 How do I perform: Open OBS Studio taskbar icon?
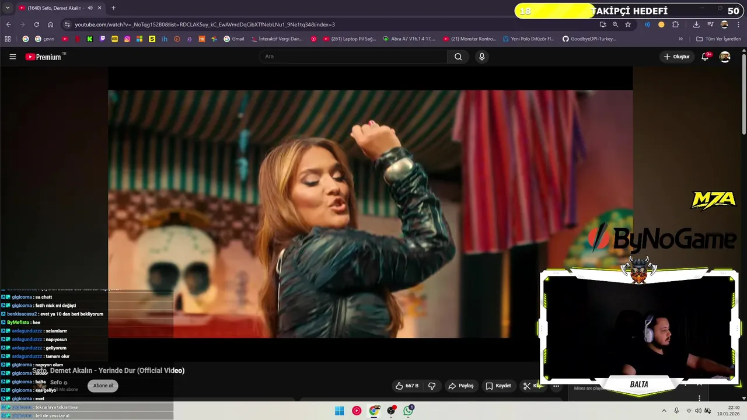click(391, 411)
